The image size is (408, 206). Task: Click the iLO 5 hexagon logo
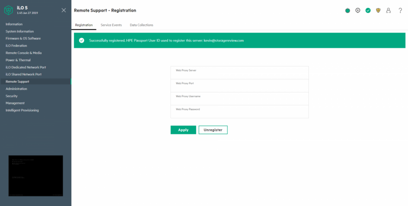(x=9, y=10)
